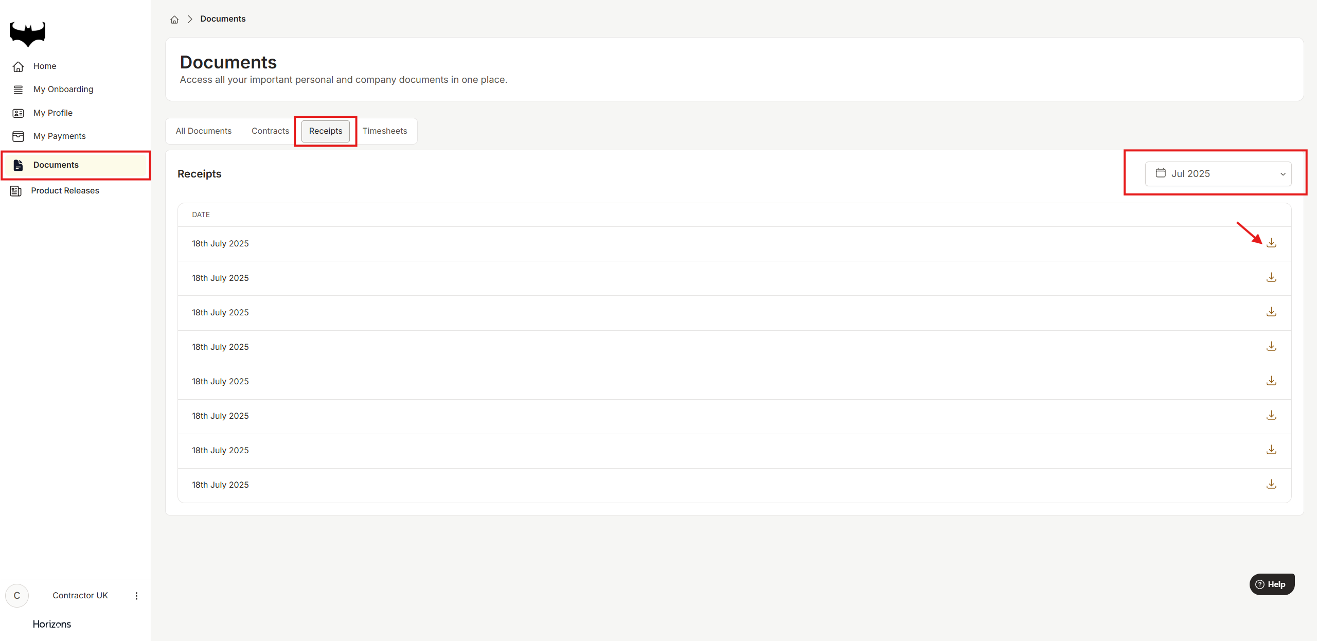The height and width of the screenshot is (641, 1317).
Task: Switch to the Contracts tab
Action: click(270, 131)
